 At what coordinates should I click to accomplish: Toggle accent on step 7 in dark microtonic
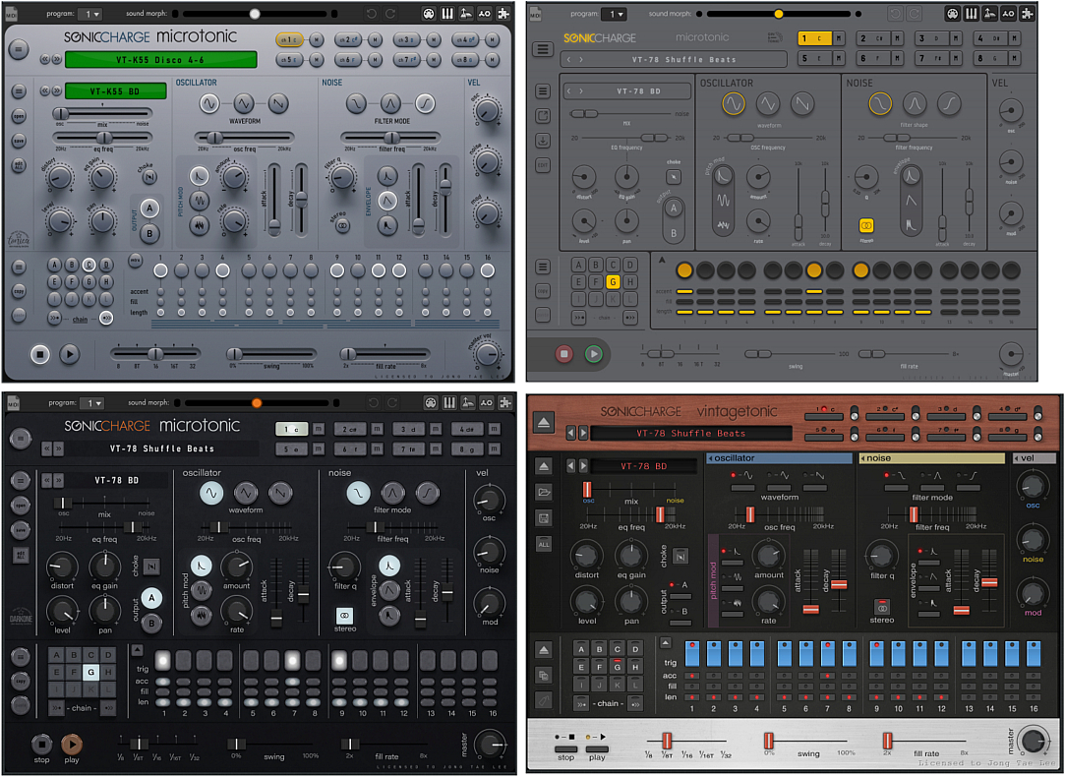click(293, 681)
